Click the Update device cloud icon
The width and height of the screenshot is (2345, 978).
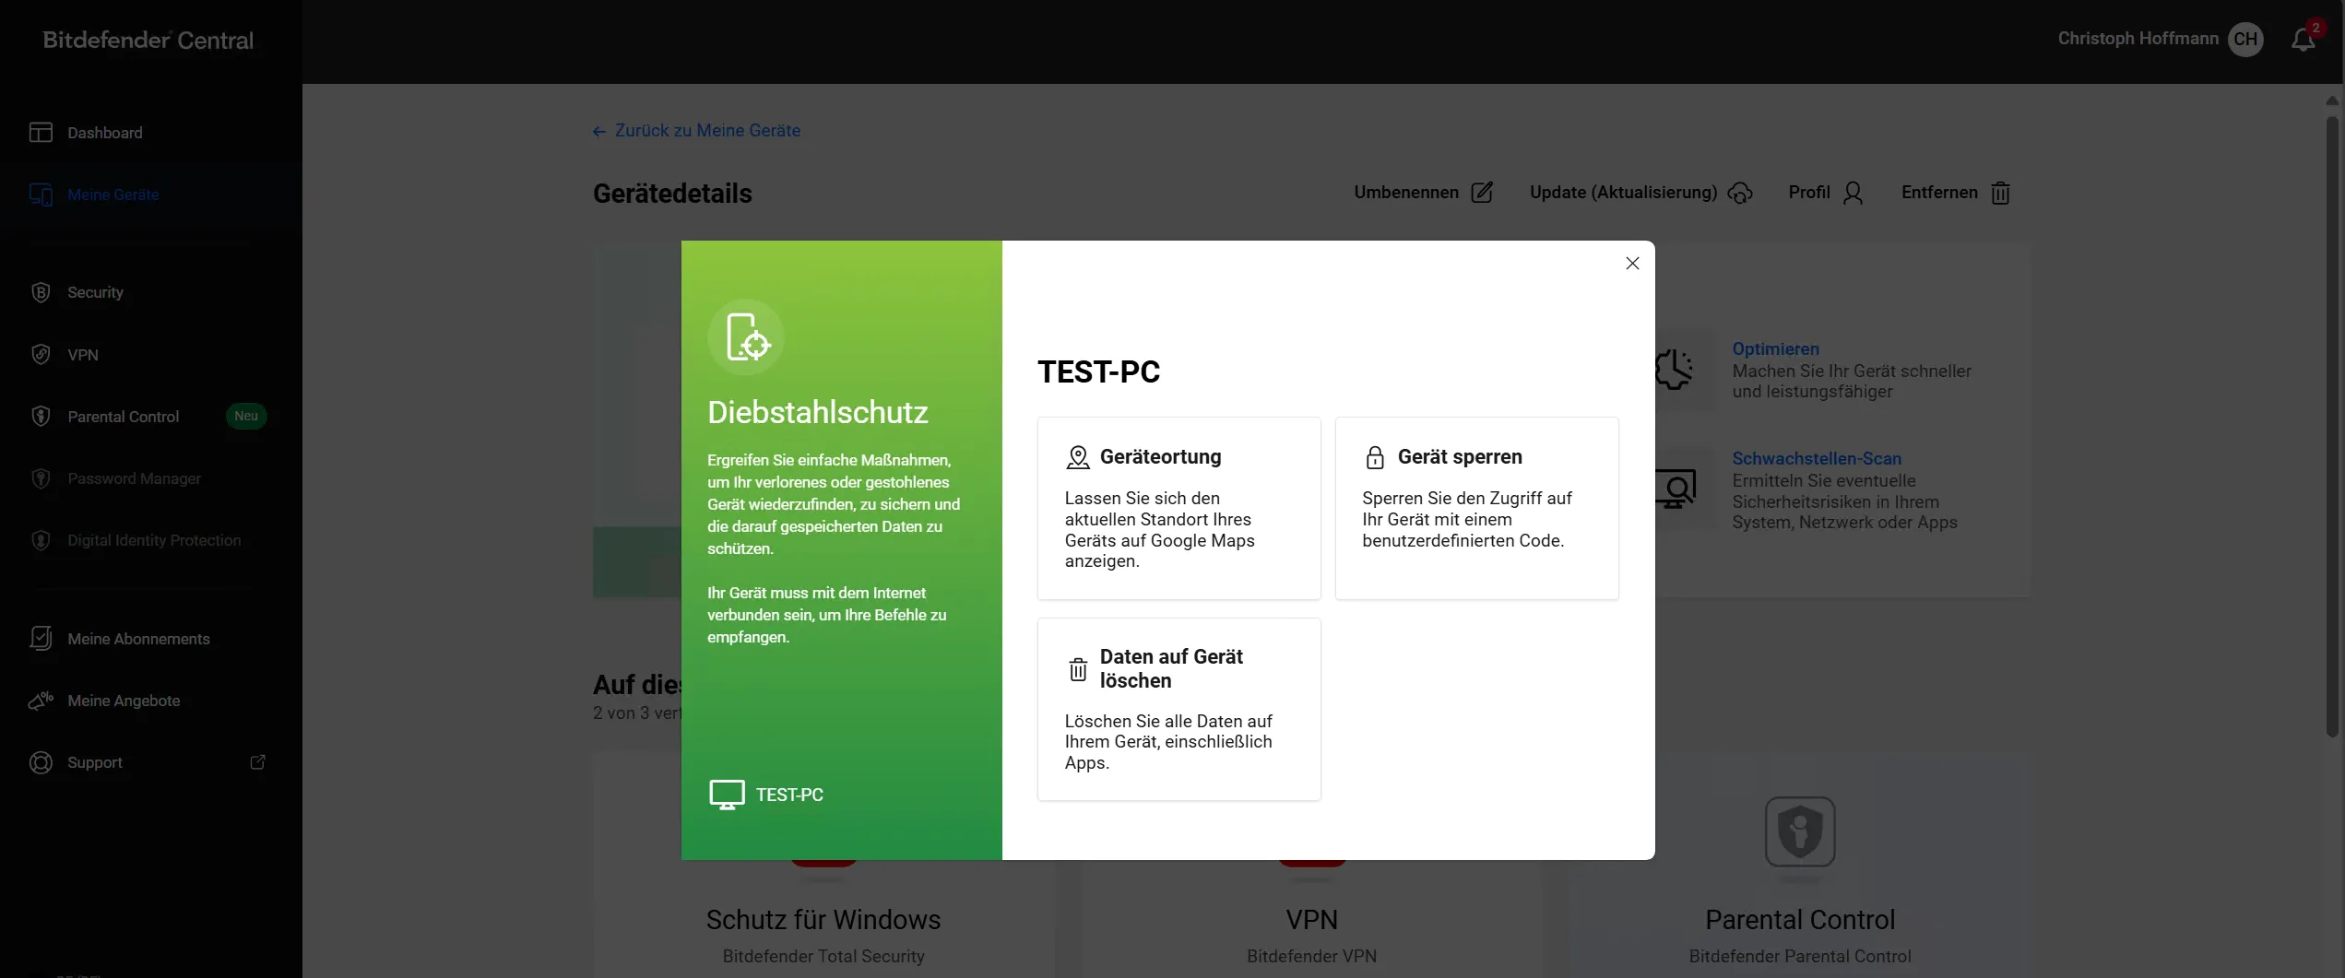1741,193
